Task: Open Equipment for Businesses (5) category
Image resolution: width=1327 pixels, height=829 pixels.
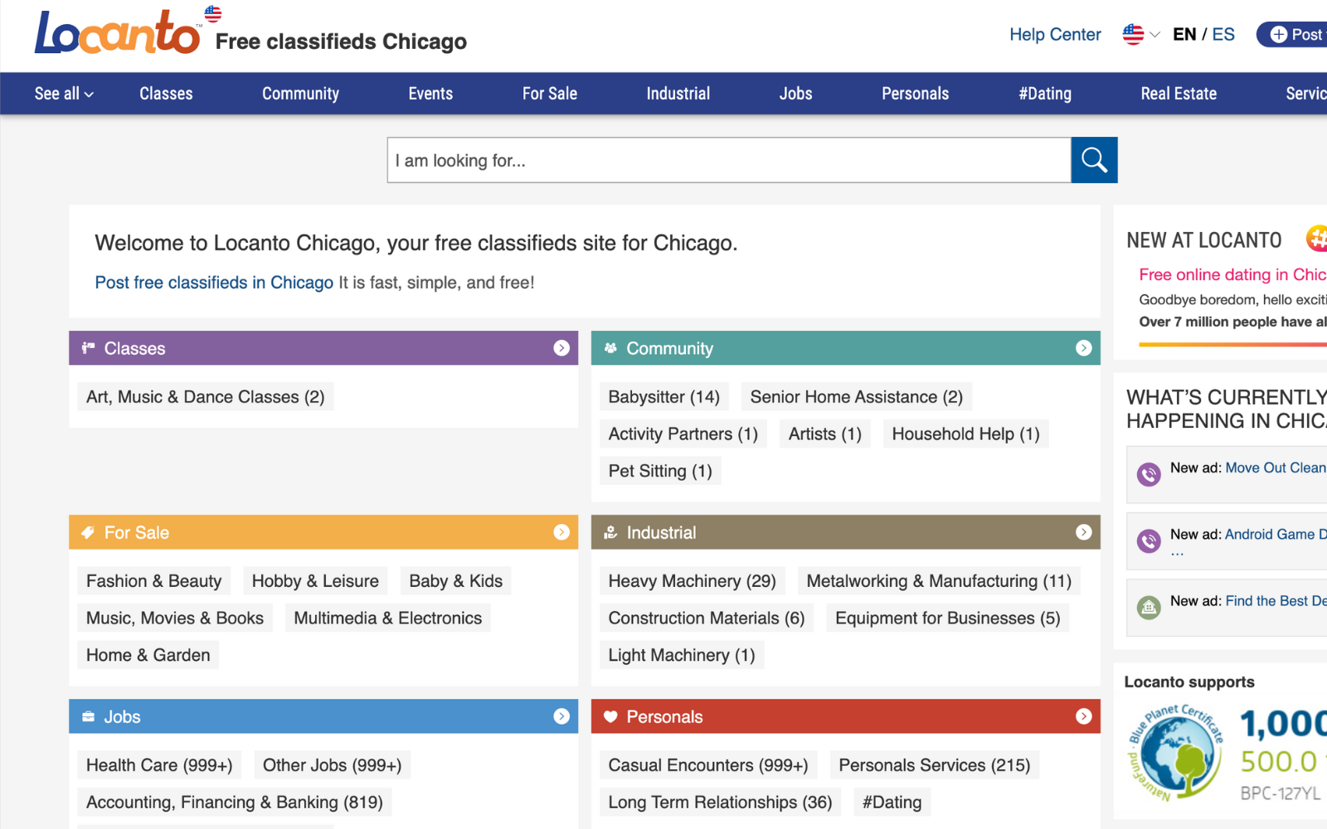Action: pyautogui.click(x=948, y=618)
